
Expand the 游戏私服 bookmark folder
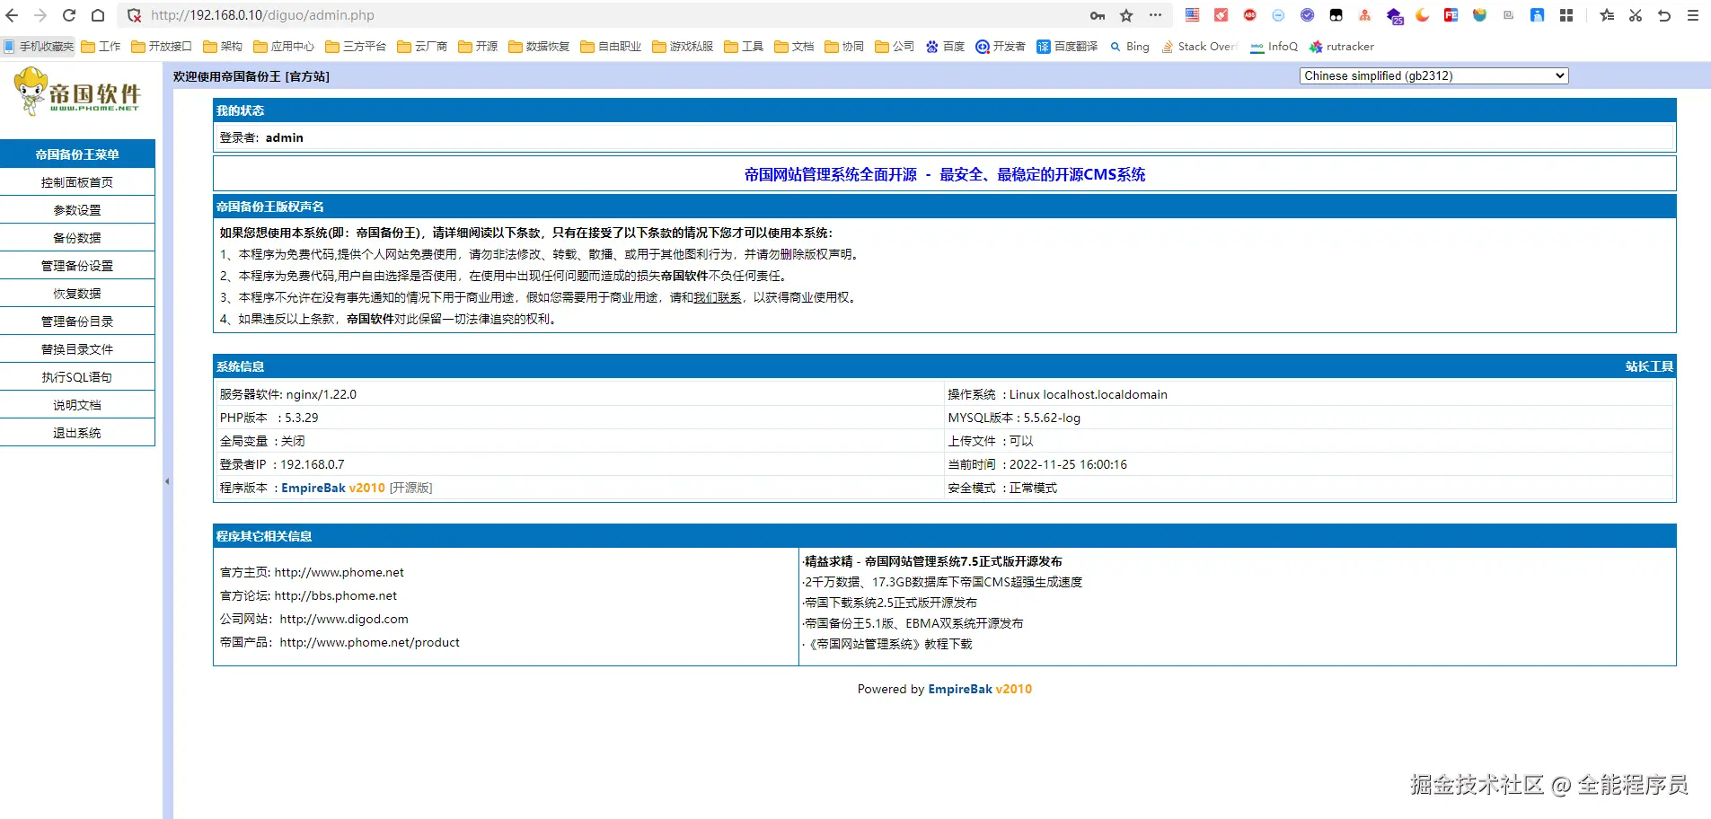pos(683,47)
